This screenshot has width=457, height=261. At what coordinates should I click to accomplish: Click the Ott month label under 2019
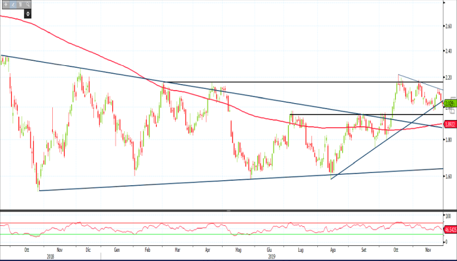pos(396,250)
